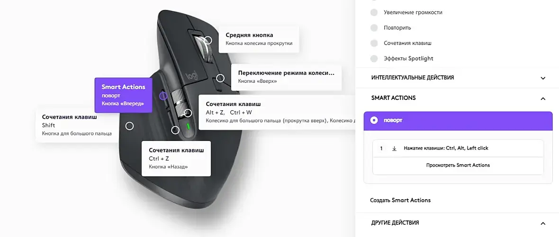Screen dimensions: 559x237
Task: Open the Smart Actions Кнопка «Вперед» label
Action: (x=123, y=95)
